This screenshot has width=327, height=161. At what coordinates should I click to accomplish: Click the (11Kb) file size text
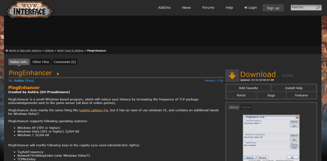click(x=287, y=76)
